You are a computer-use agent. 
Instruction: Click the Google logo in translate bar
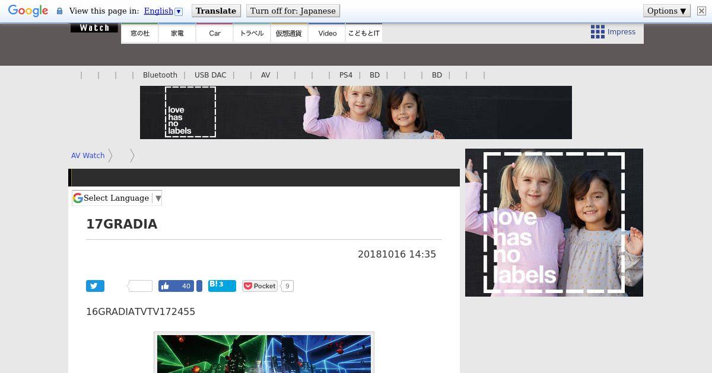(28, 11)
